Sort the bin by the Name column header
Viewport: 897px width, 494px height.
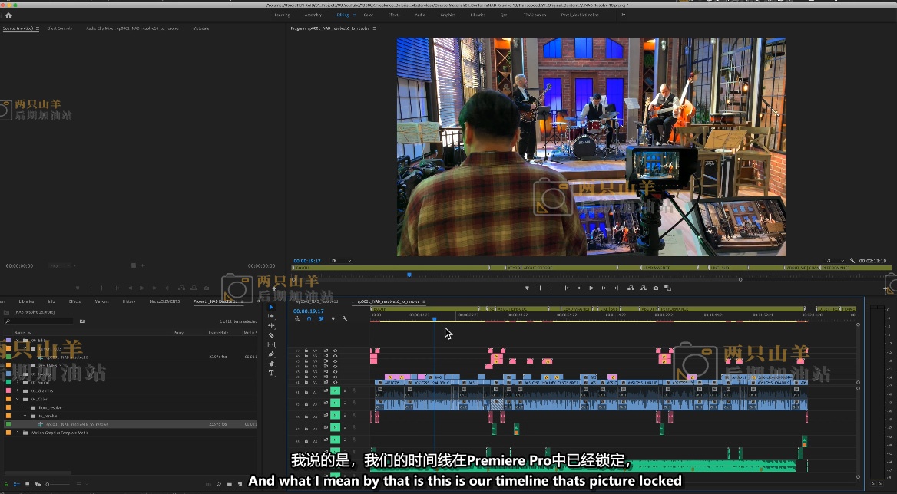(18, 333)
